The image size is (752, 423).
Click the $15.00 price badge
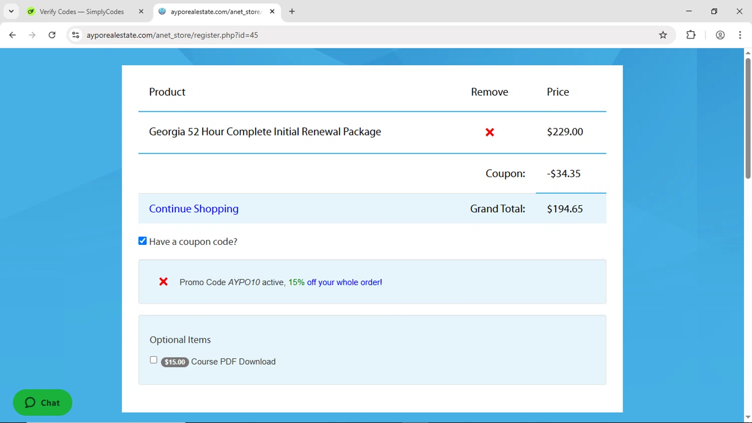click(174, 362)
